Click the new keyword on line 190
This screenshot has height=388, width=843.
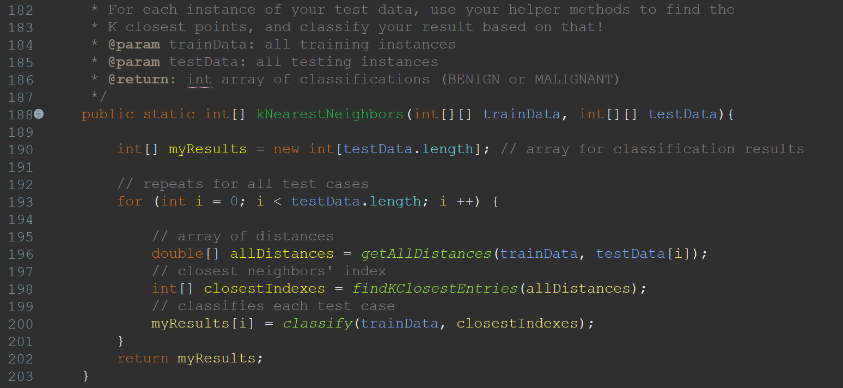click(286, 149)
